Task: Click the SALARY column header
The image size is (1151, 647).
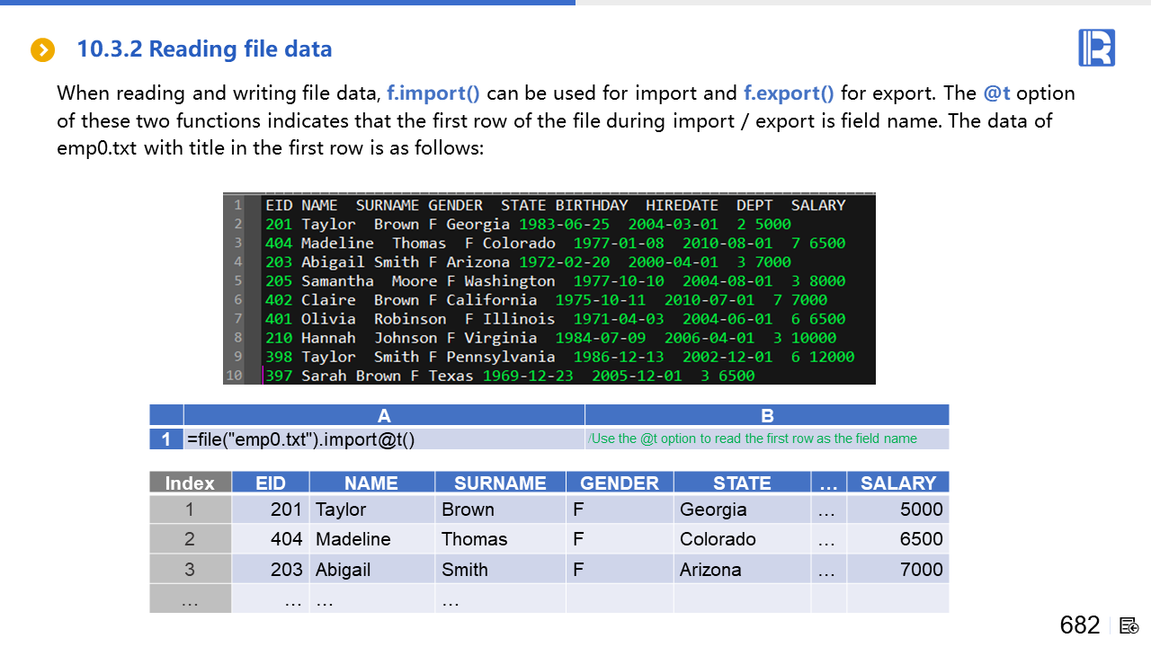Action: coord(897,483)
